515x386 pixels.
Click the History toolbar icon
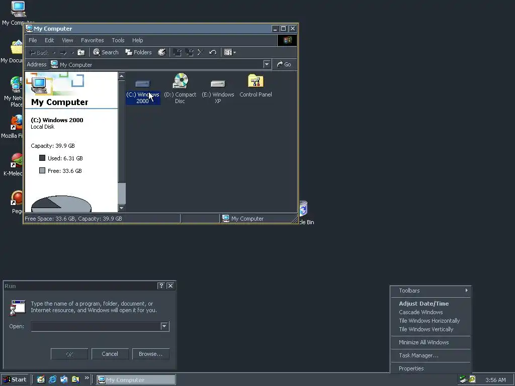click(x=161, y=52)
